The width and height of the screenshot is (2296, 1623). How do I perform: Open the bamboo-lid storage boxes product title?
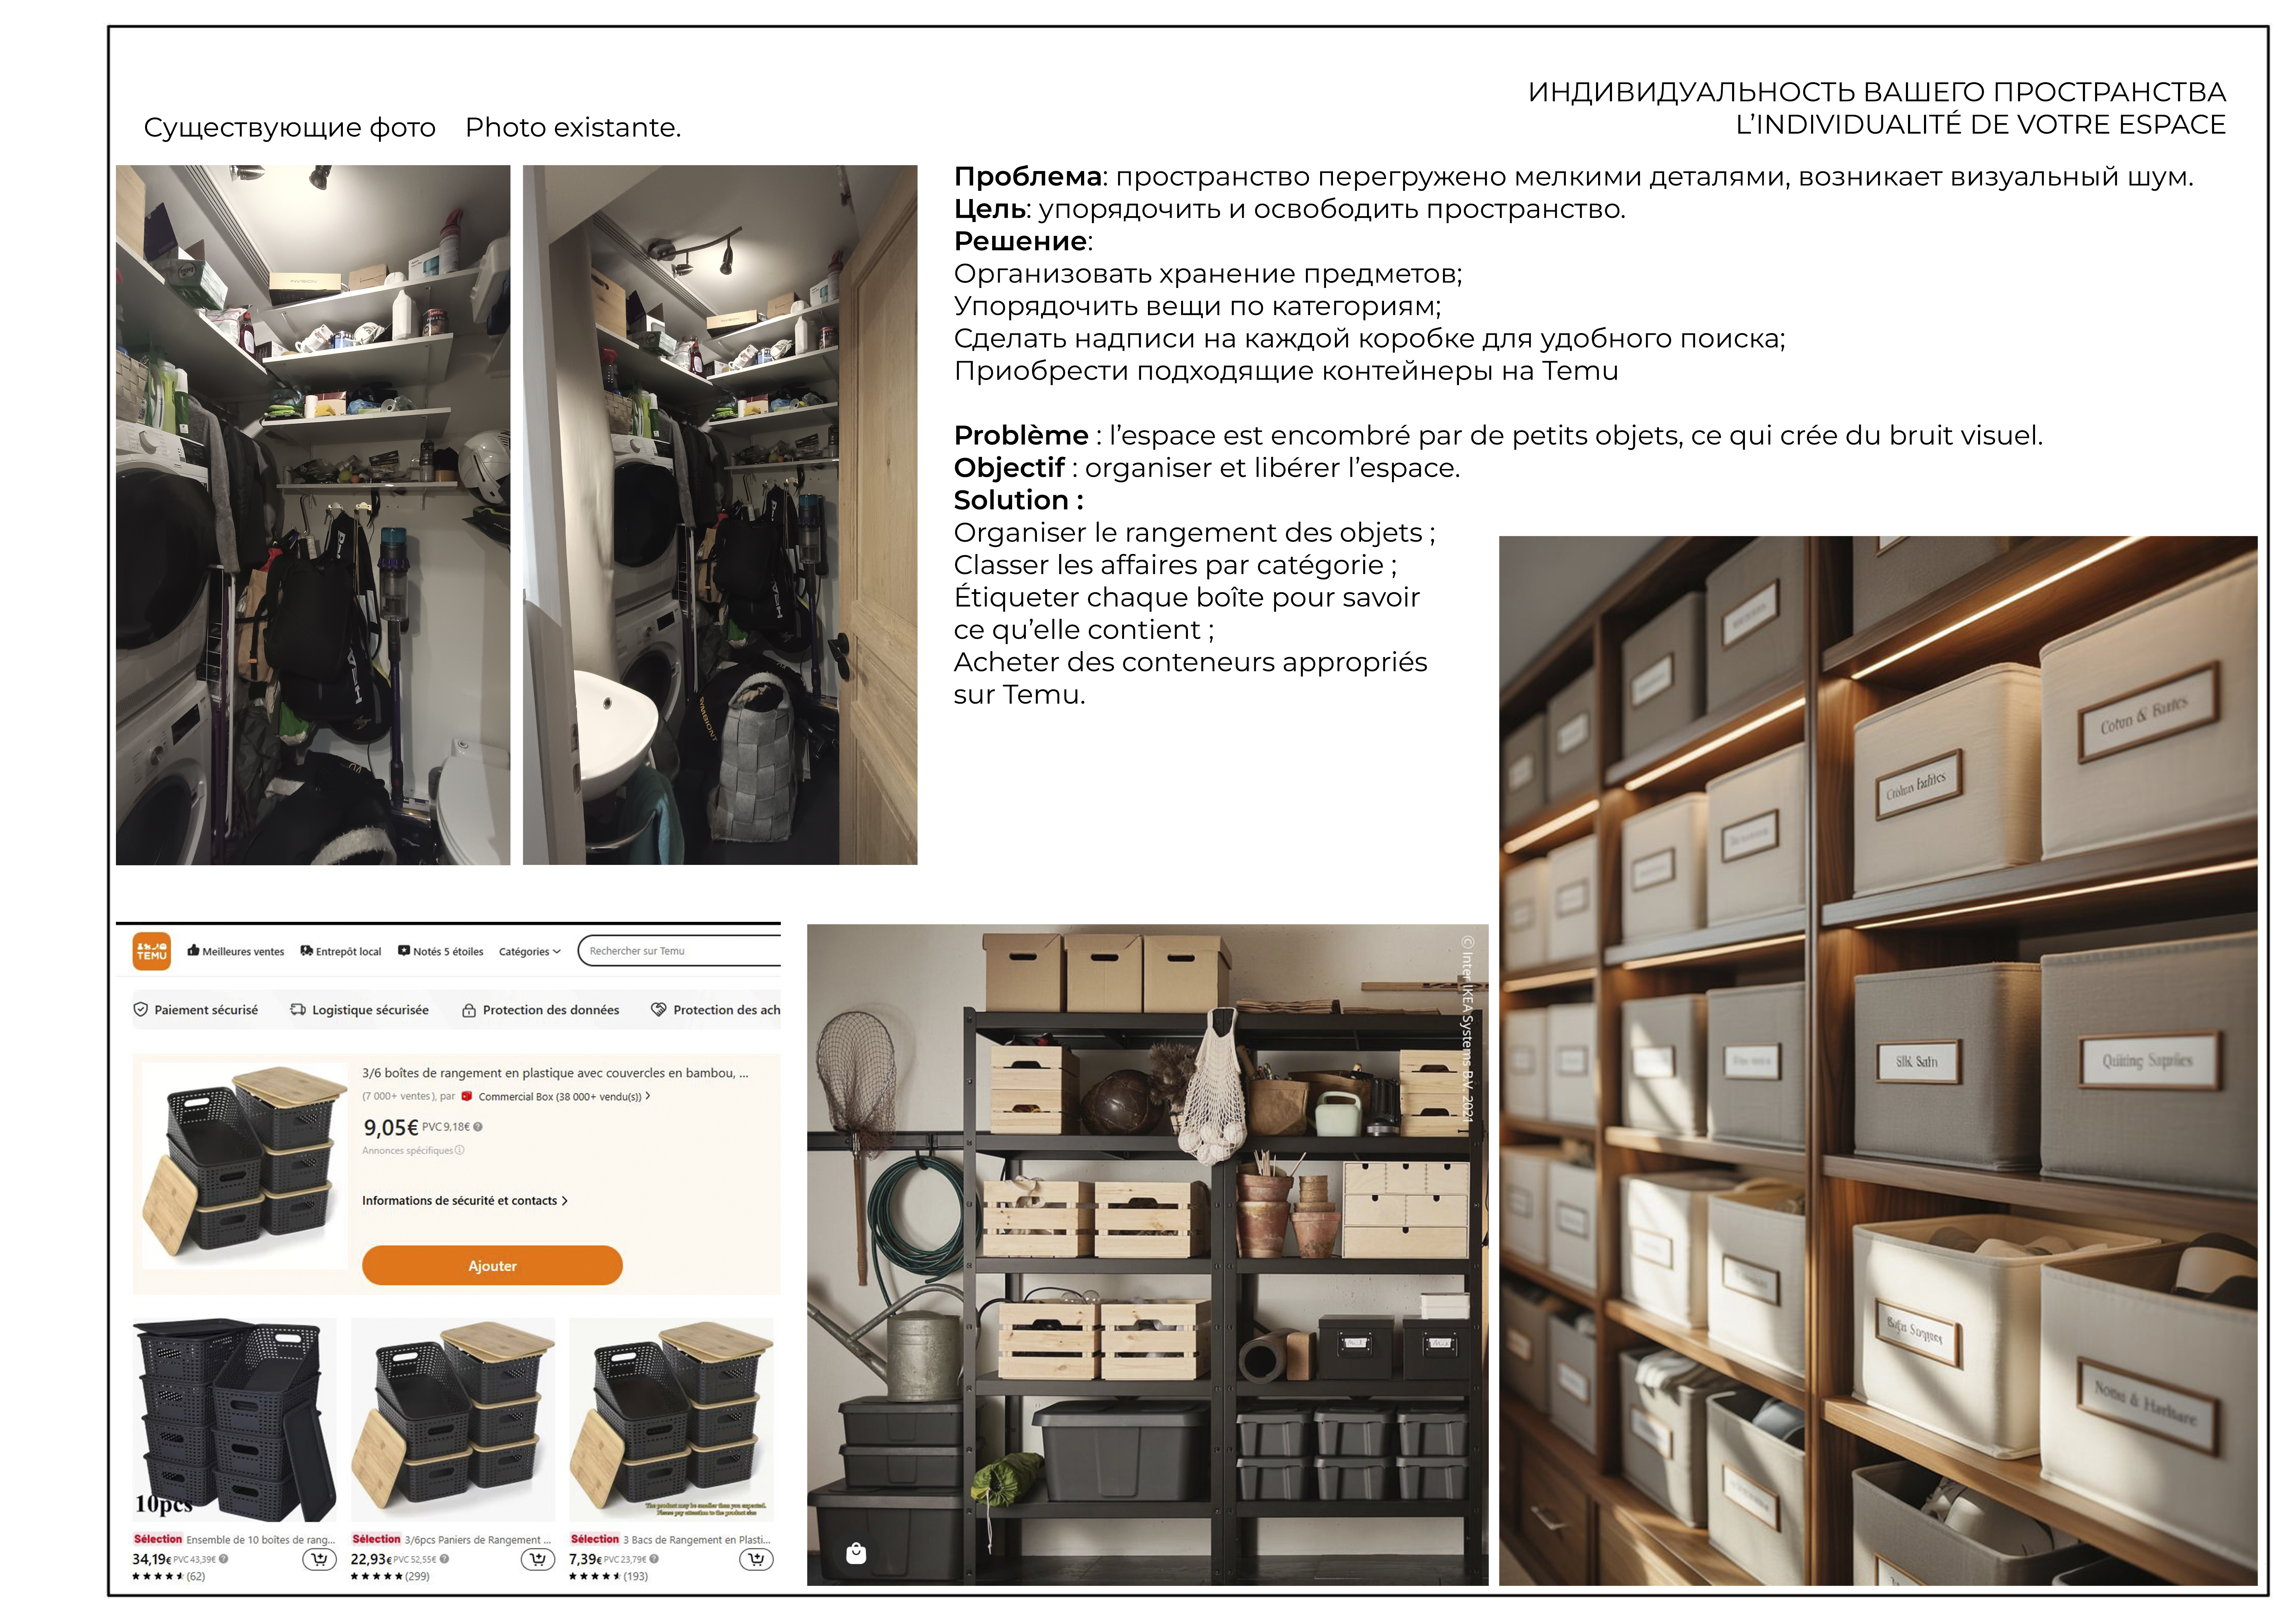tap(555, 1073)
